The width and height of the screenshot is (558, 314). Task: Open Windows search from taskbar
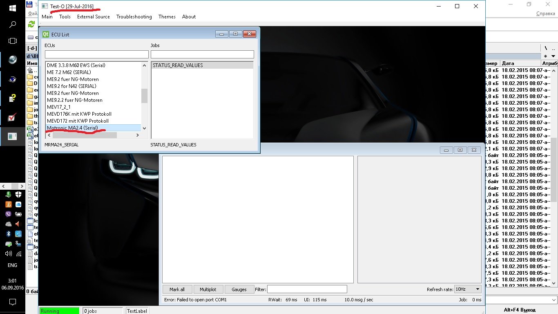tap(12, 25)
